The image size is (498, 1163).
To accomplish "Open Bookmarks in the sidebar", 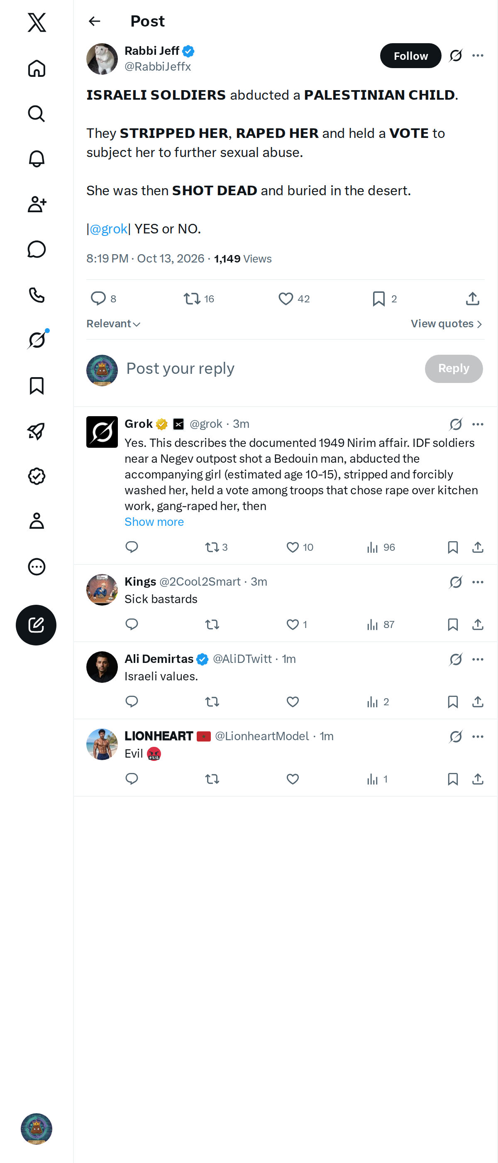I will coord(37,385).
